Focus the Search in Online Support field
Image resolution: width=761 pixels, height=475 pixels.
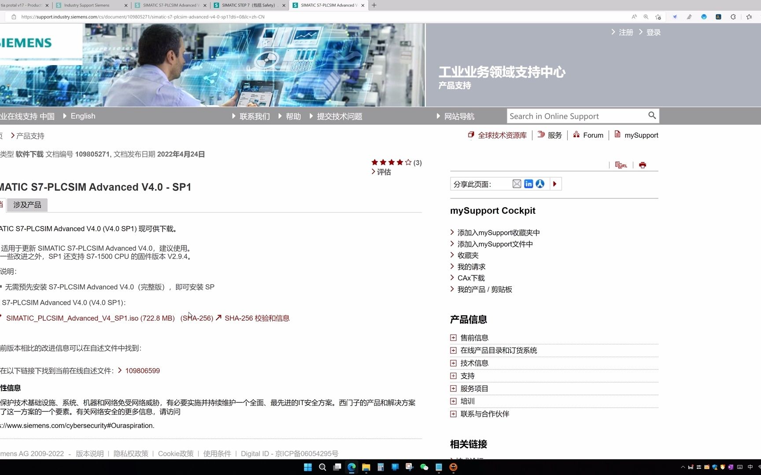point(577,116)
